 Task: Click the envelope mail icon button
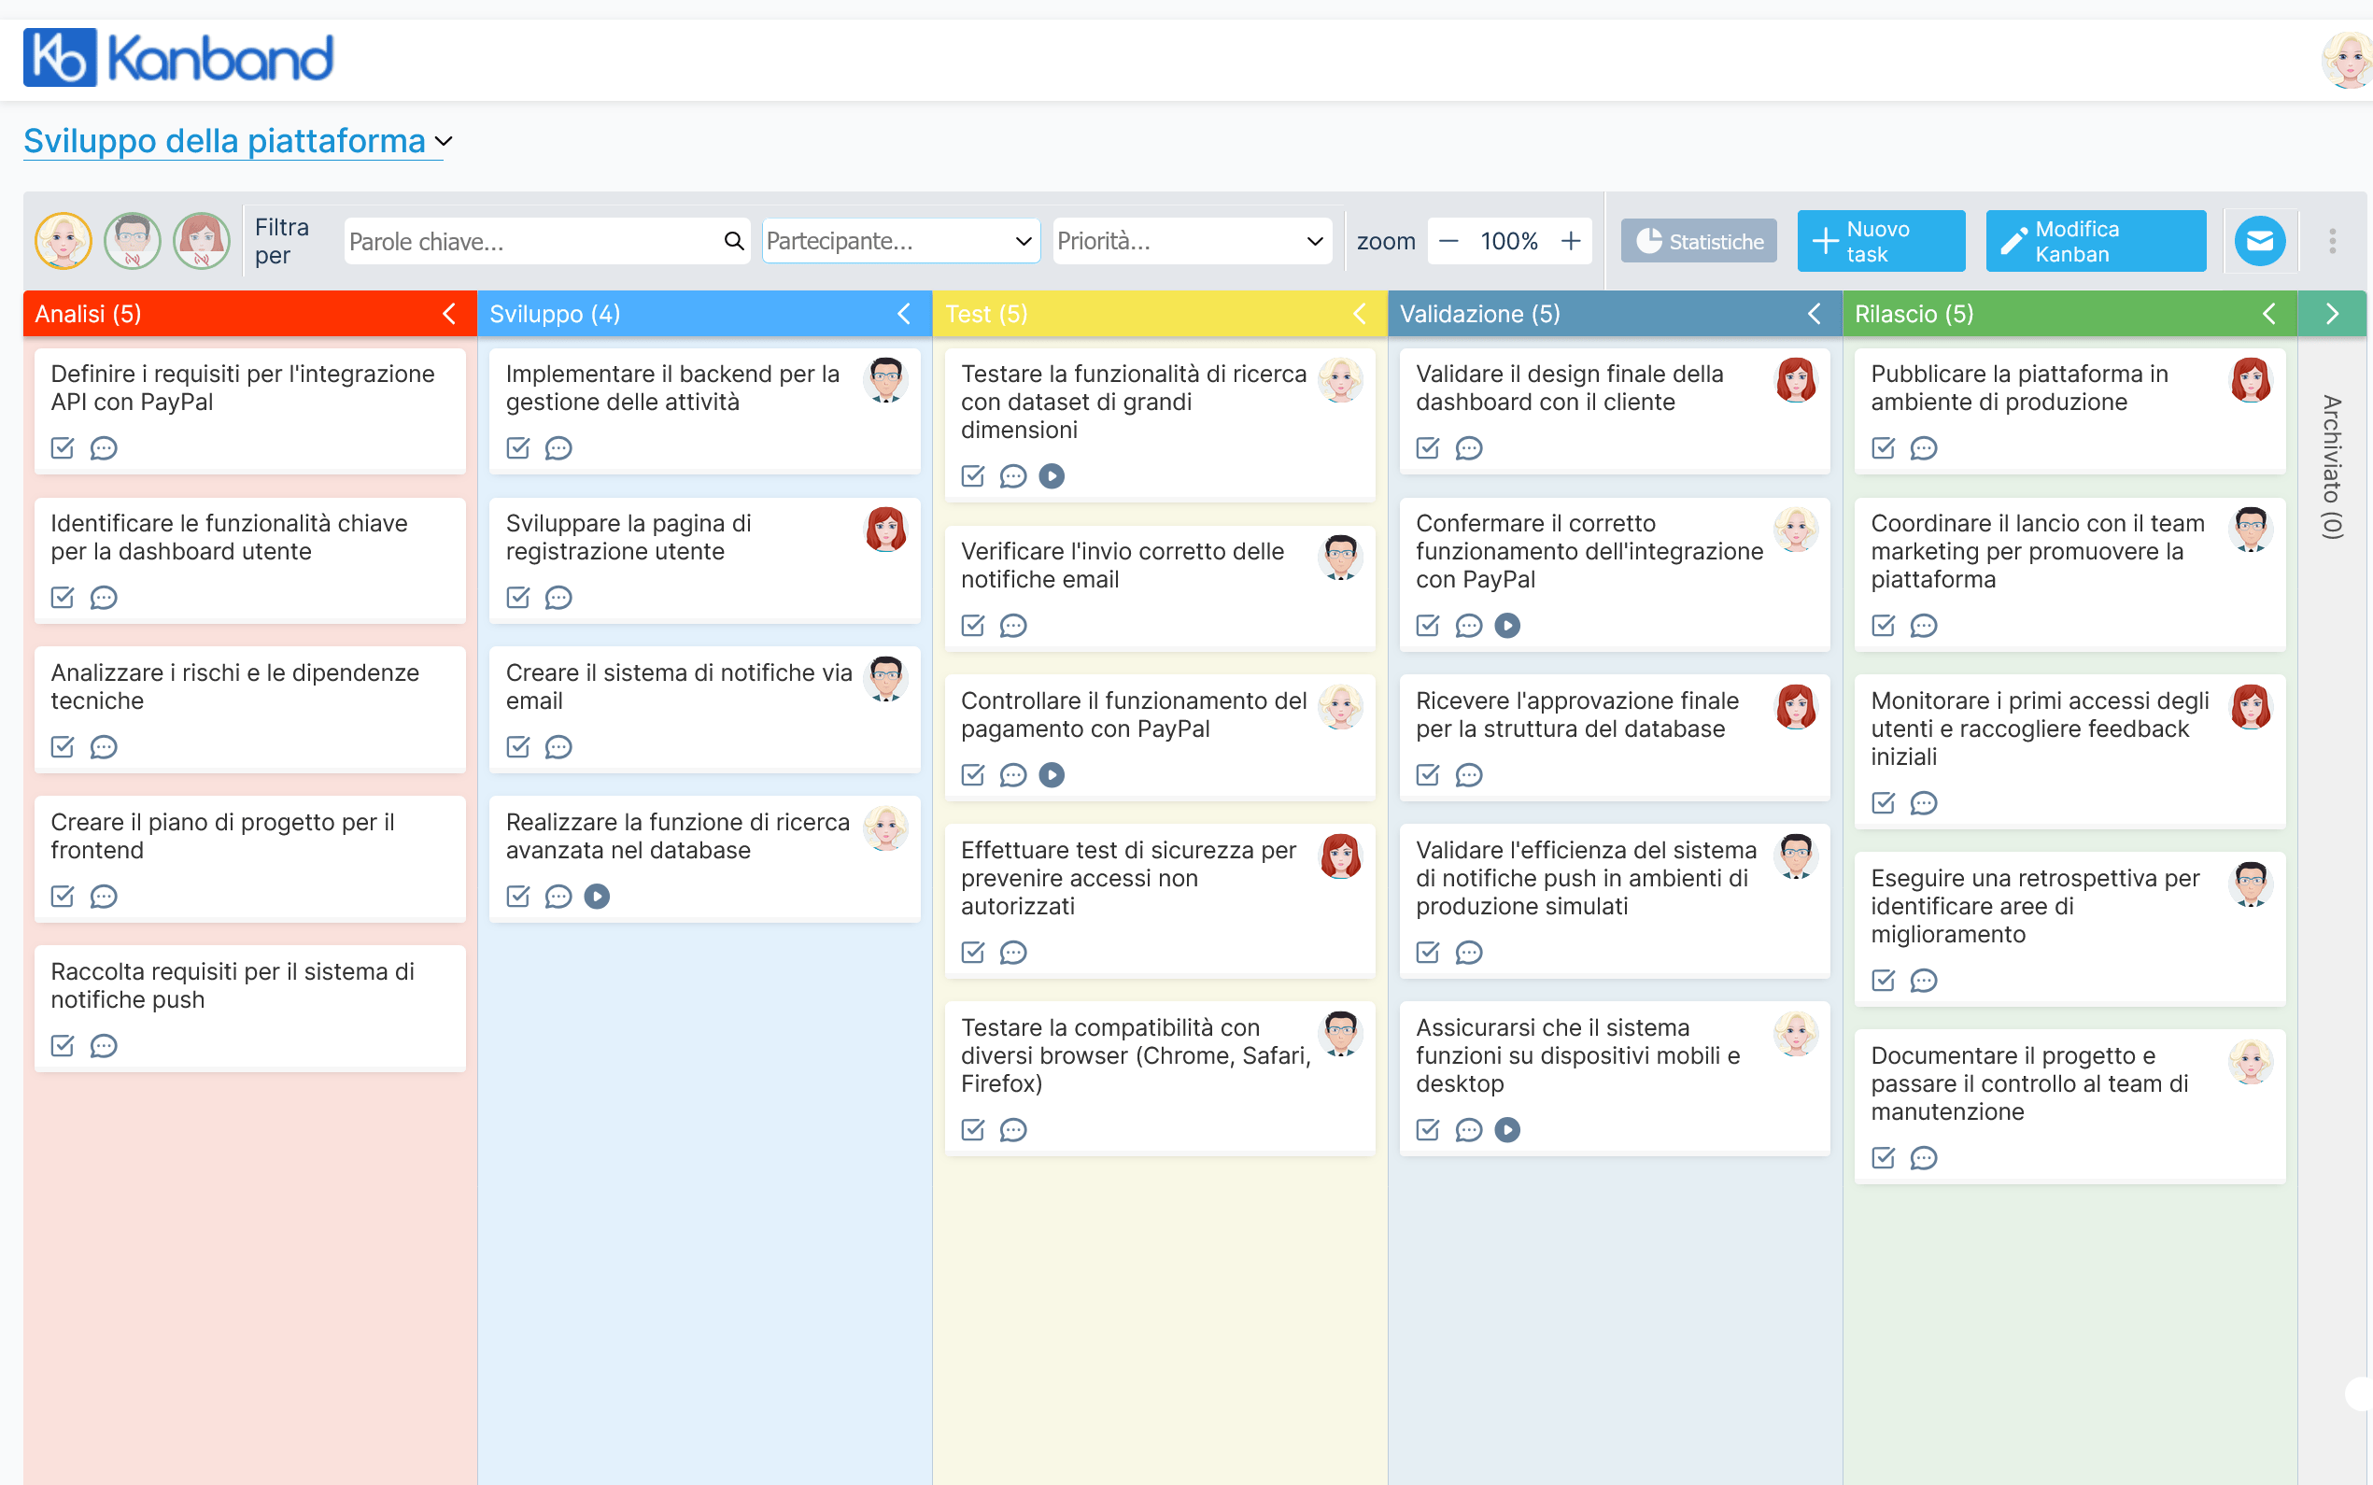click(2259, 241)
